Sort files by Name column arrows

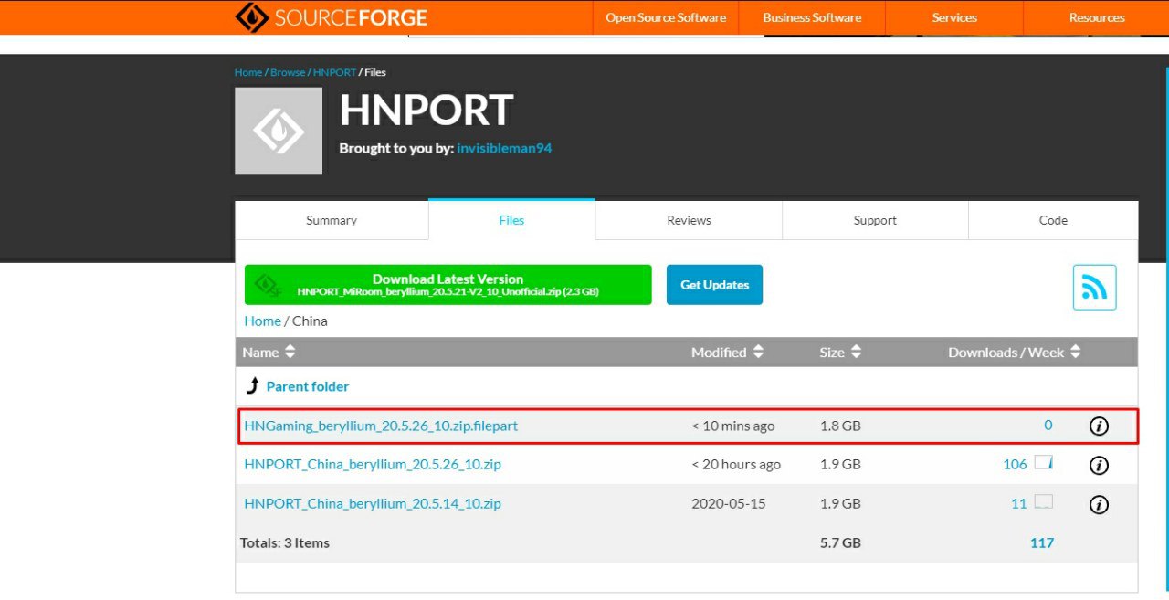tap(290, 352)
